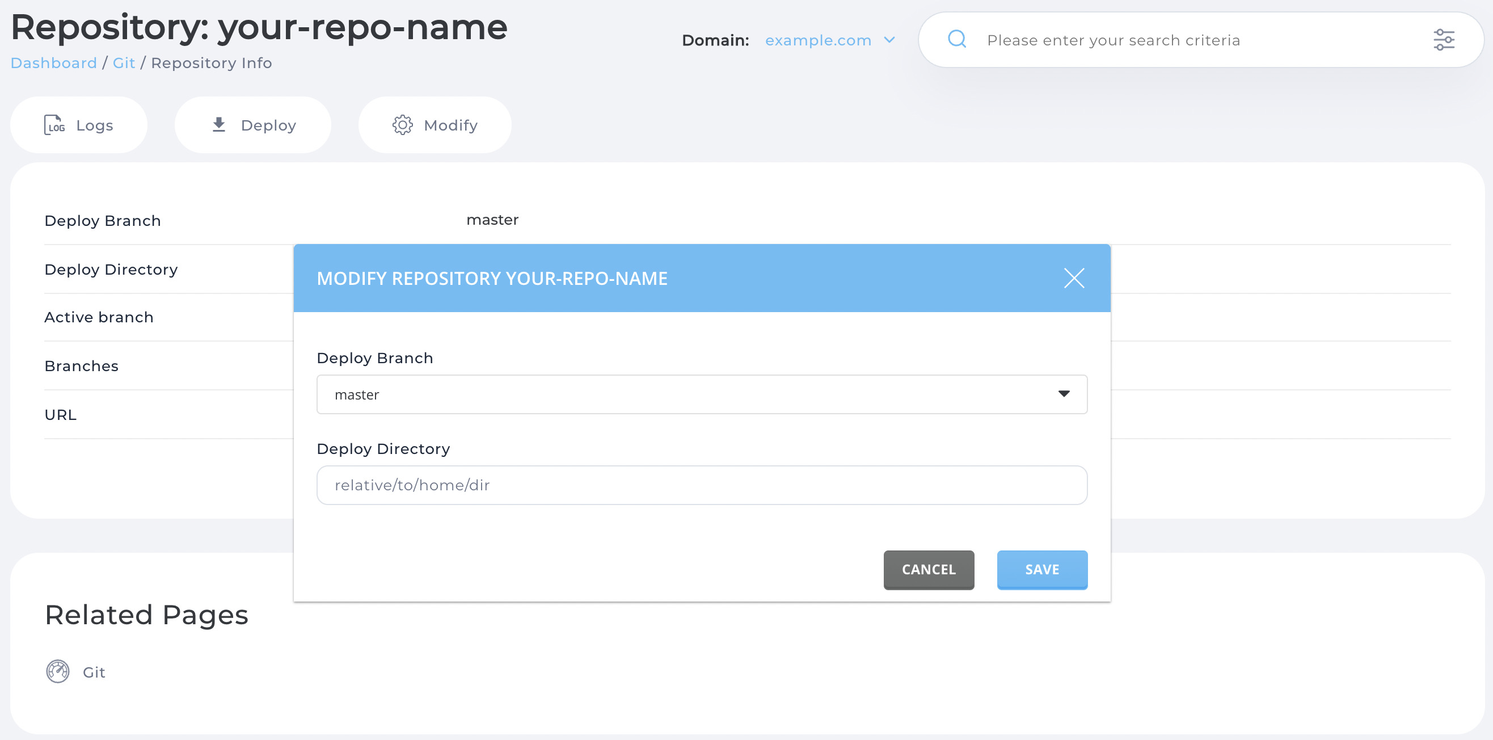Click the Deploy download icon
1493x740 pixels.
(x=219, y=124)
